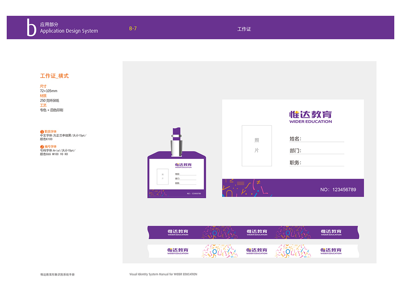Screen dimensions: 401x284
Task: Click the last logo on the purple lanyard
Action: tap(331, 232)
